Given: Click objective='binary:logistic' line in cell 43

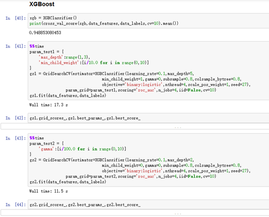Looking at the screenshot, I should pos(176,171).
